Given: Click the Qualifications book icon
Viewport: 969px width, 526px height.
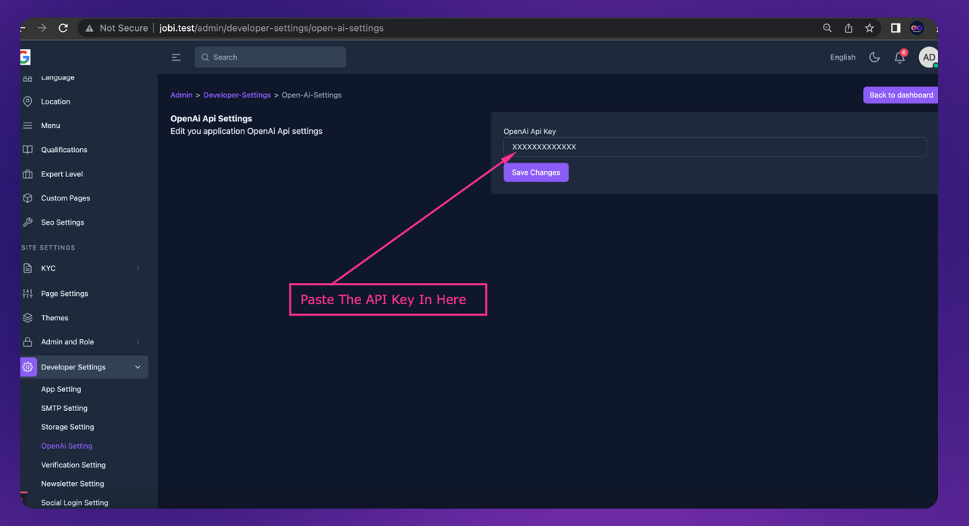Looking at the screenshot, I should pyautogui.click(x=28, y=150).
